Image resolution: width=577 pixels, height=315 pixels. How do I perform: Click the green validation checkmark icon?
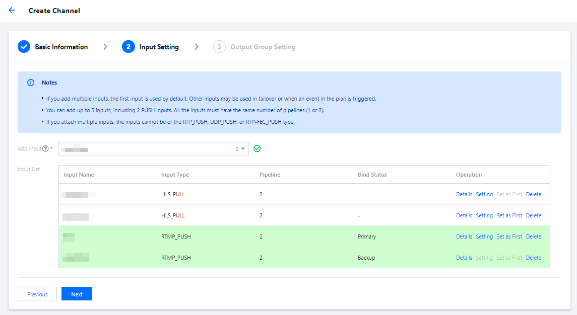tap(257, 148)
